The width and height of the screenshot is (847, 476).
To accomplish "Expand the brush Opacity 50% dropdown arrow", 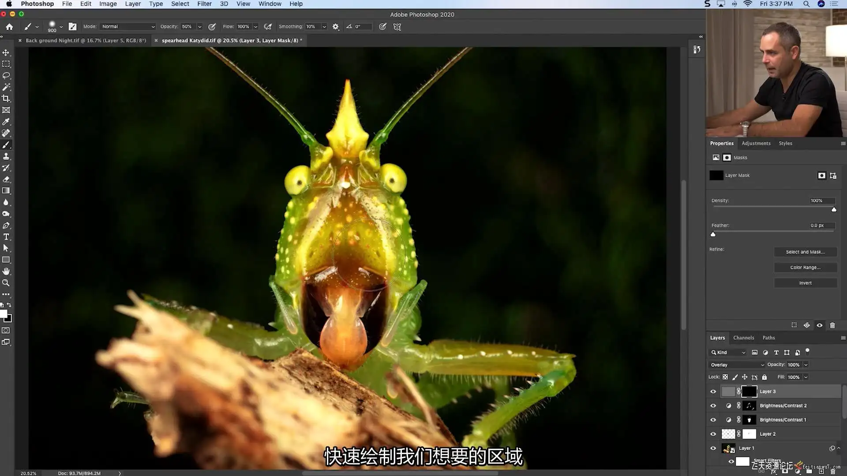I will point(200,26).
